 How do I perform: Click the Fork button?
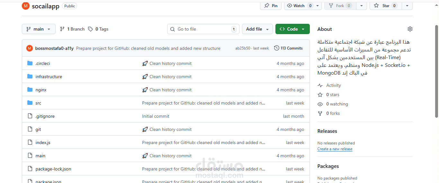[340, 5]
